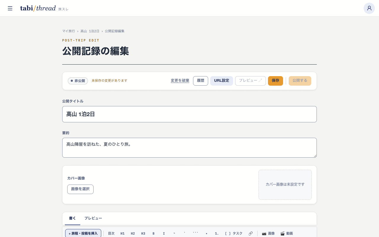Click the empty cover image placeholder
The width and height of the screenshot is (379, 237).
pos(285,185)
